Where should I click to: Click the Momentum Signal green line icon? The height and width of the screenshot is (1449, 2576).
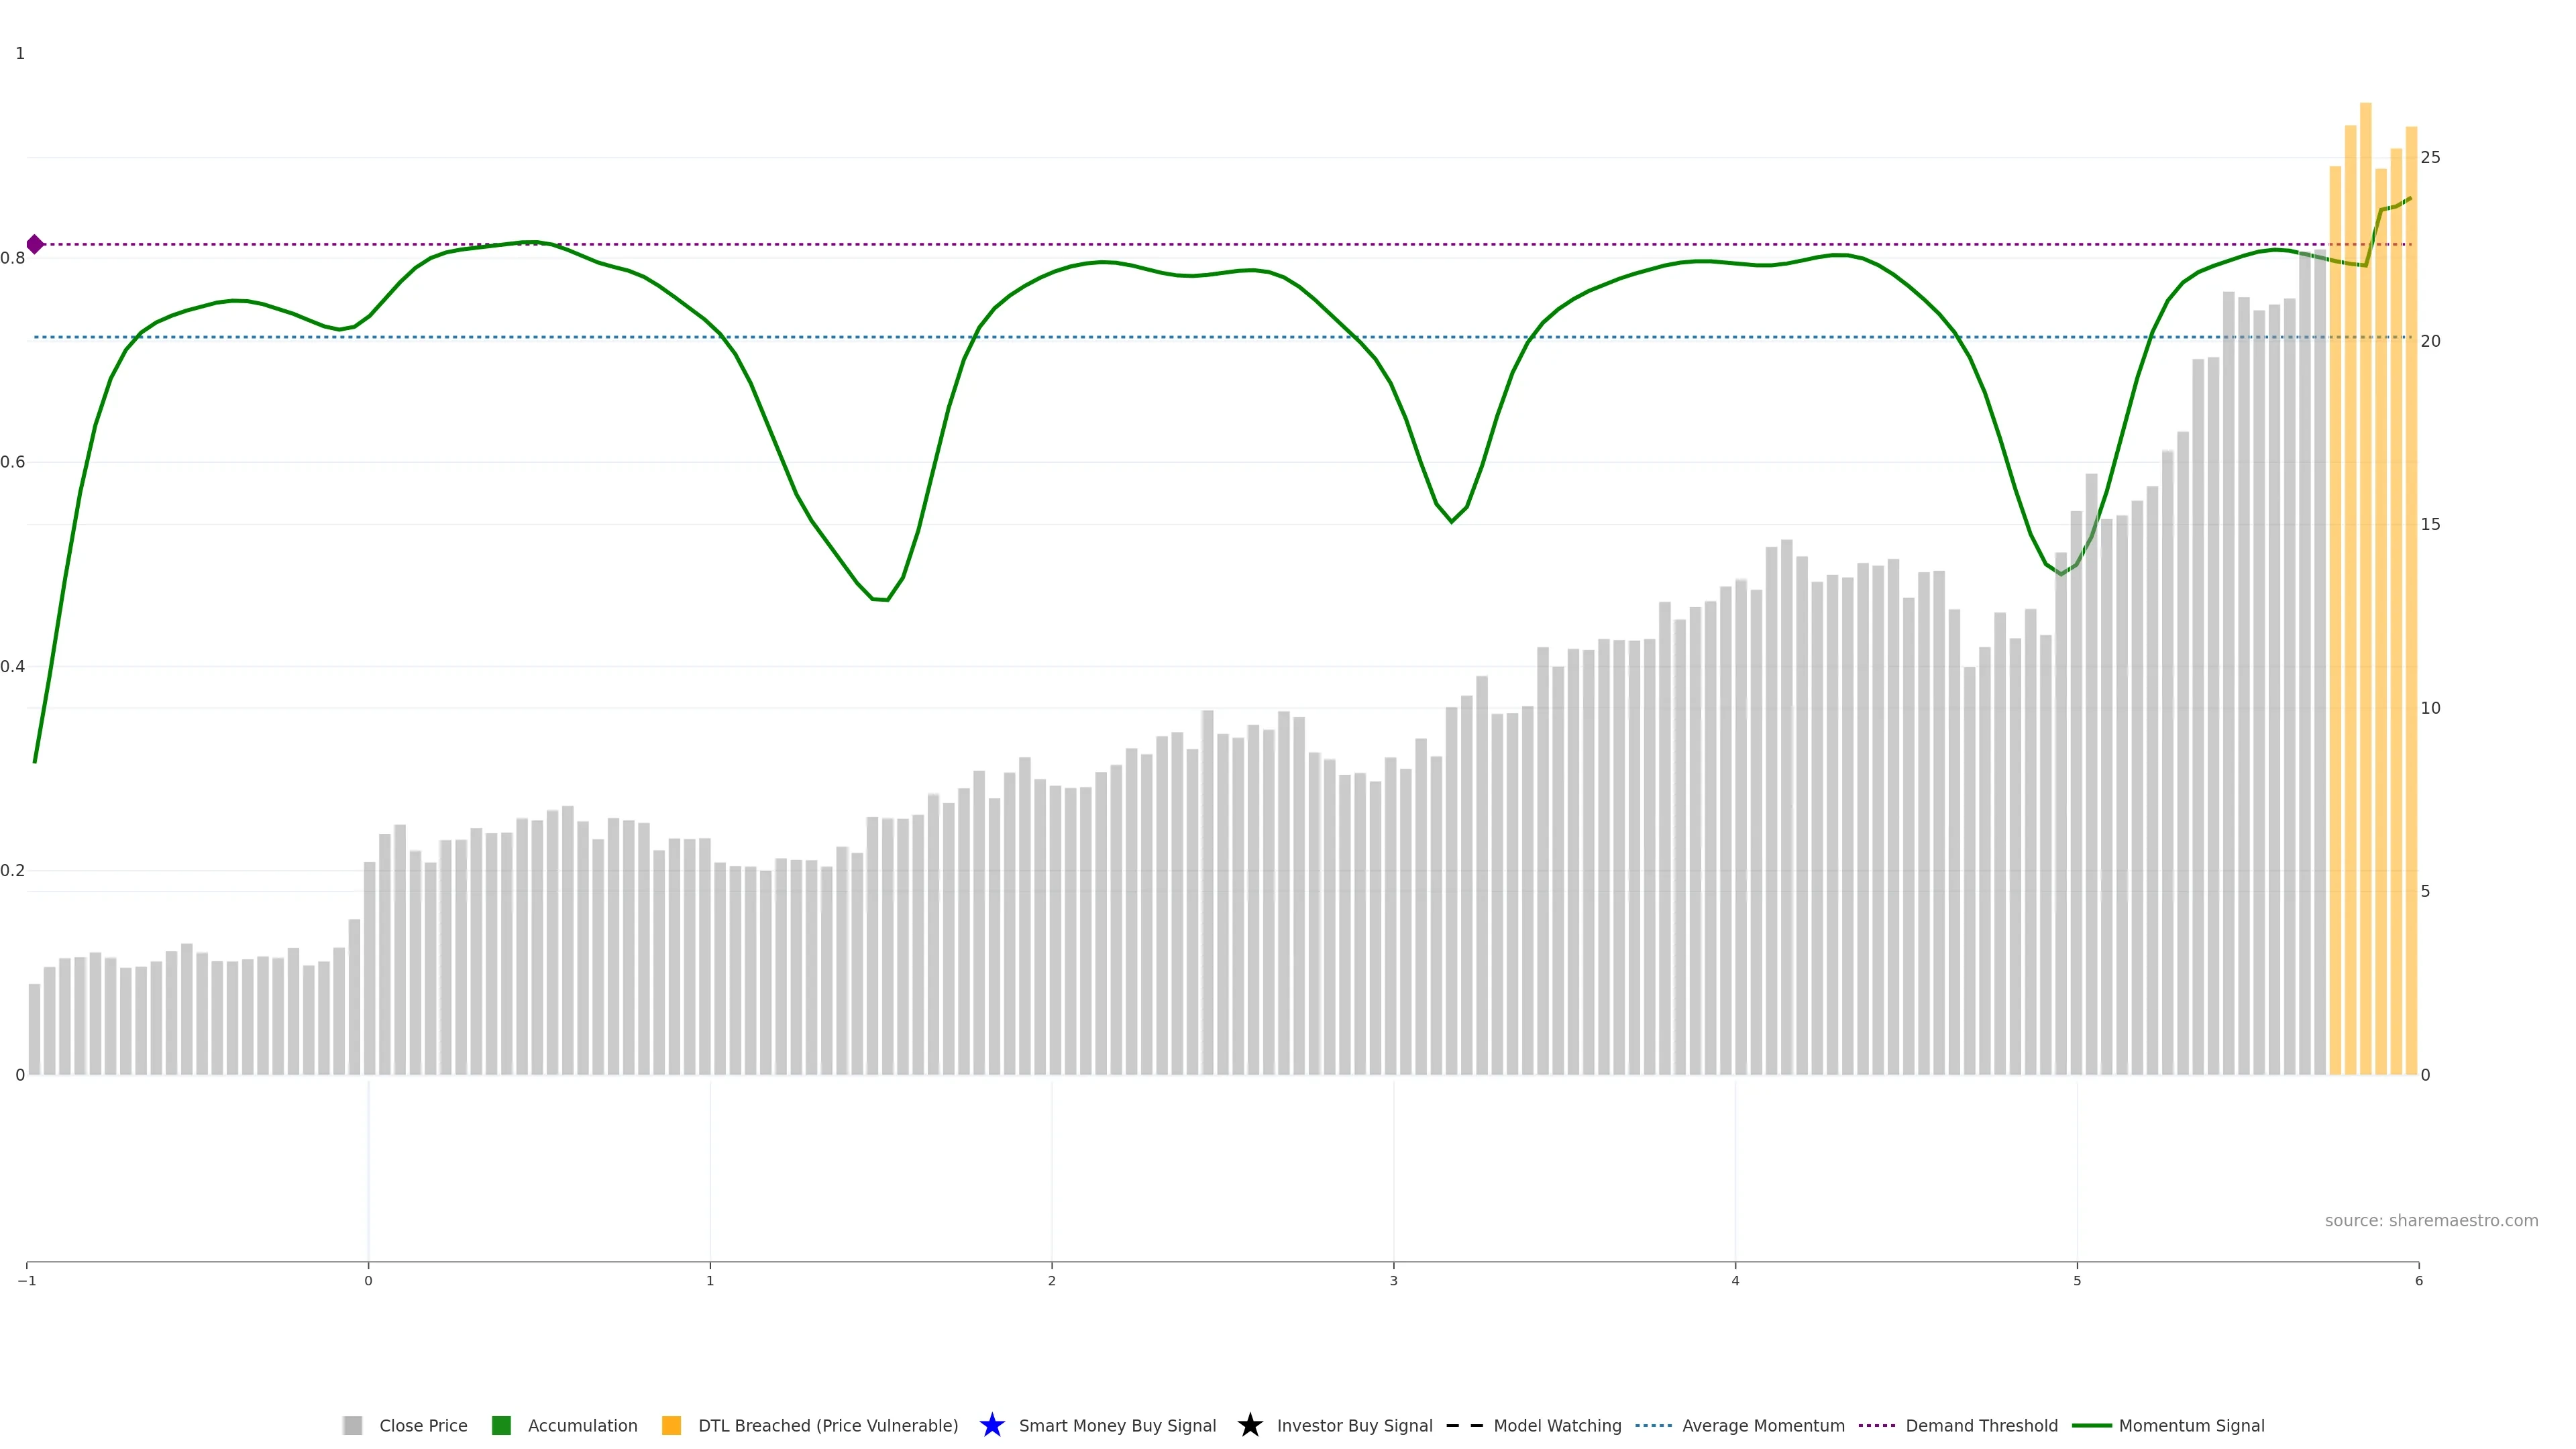click(x=2091, y=1425)
